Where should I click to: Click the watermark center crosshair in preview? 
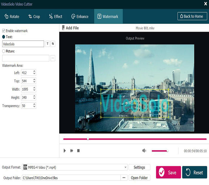point(135,103)
